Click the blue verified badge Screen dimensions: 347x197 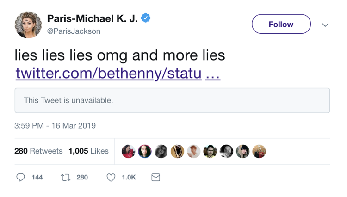[146, 18]
